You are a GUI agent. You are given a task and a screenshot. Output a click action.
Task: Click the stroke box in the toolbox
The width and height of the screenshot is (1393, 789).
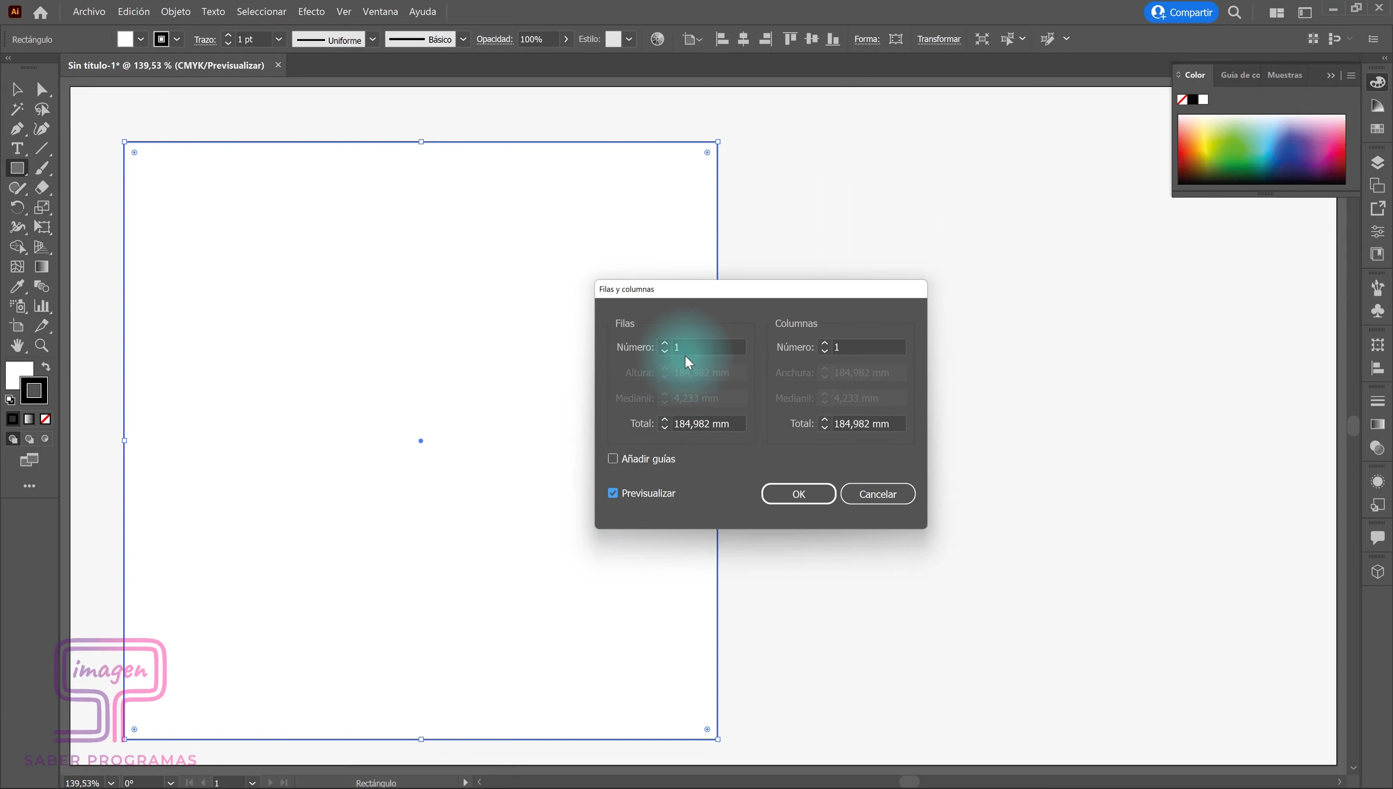click(34, 390)
